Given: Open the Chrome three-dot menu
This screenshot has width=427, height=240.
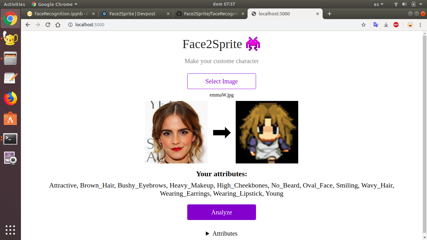Looking at the screenshot, I should pyautogui.click(x=420, y=25).
